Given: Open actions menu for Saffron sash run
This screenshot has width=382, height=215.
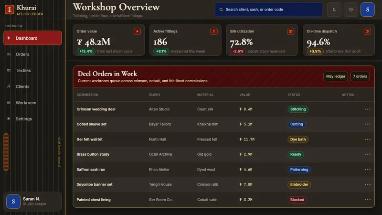Looking at the screenshot, I should click(x=368, y=170).
